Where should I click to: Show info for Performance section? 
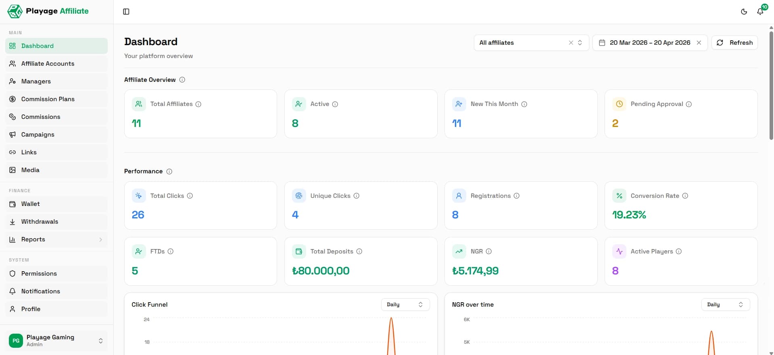169,172
